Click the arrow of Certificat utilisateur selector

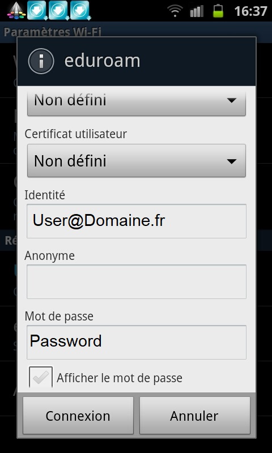(232, 161)
